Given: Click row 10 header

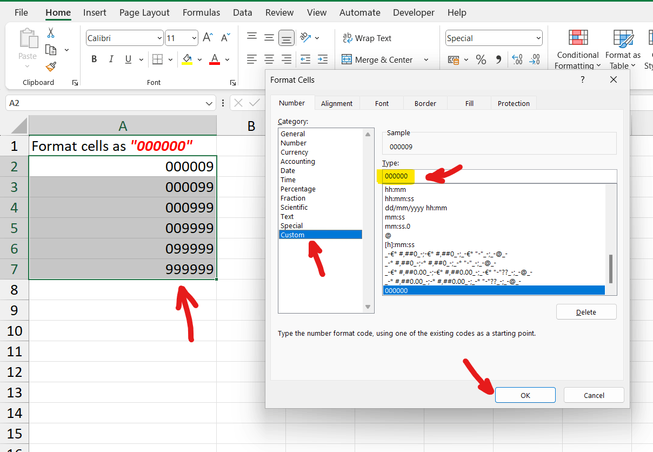Looking at the screenshot, I should [14, 331].
